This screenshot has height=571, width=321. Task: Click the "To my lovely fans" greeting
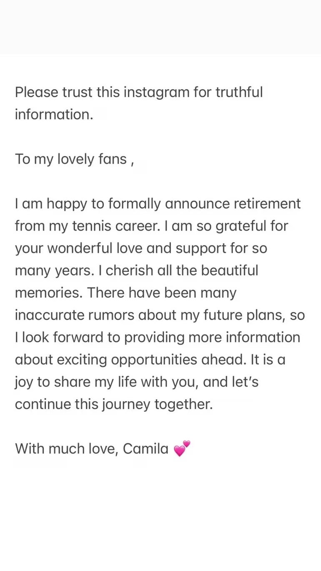(71, 159)
